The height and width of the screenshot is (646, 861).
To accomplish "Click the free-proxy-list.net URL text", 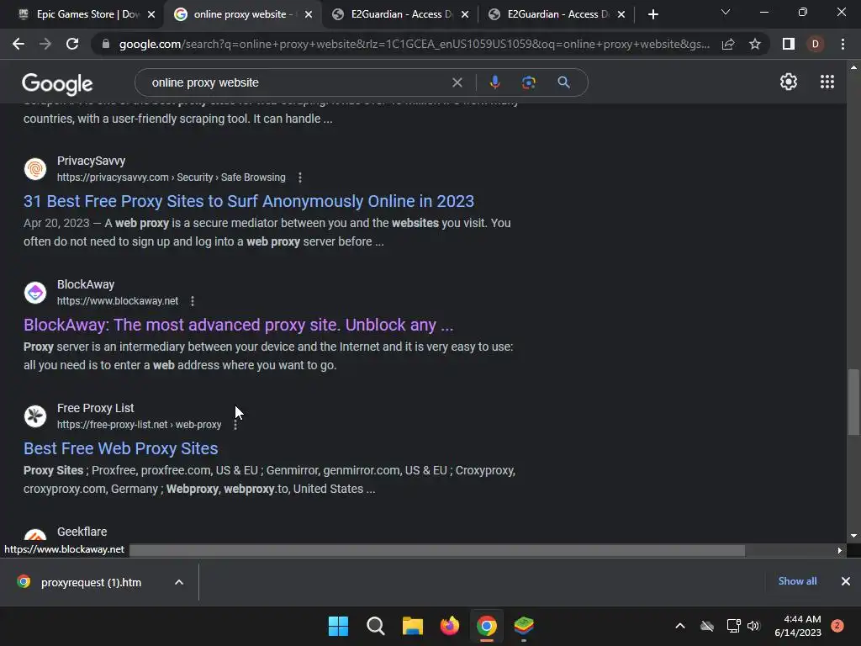I will pyautogui.click(x=139, y=425).
